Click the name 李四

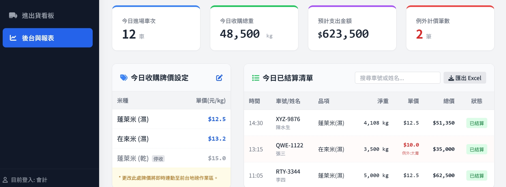(x=281, y=180)
